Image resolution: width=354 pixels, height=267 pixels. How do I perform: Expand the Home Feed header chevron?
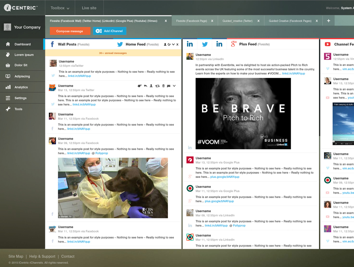173,44
